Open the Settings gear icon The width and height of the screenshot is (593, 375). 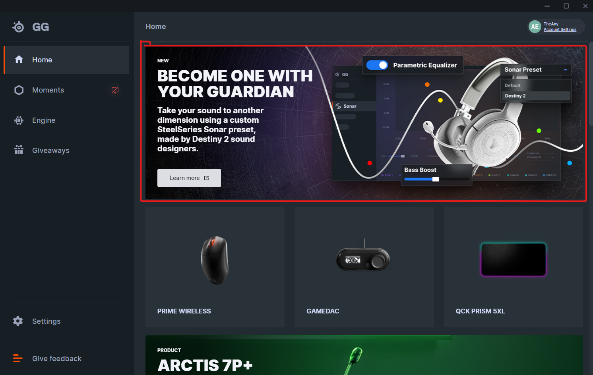[x=18, y=321]
